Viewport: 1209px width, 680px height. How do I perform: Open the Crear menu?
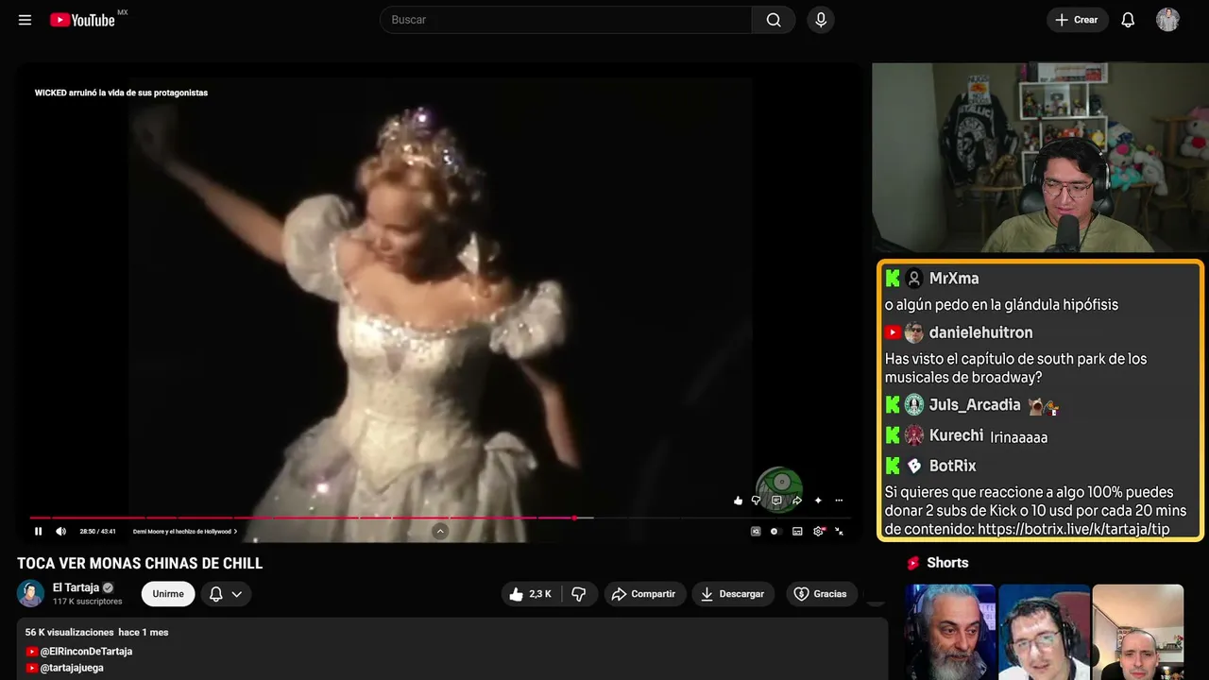click(1078, 20)
